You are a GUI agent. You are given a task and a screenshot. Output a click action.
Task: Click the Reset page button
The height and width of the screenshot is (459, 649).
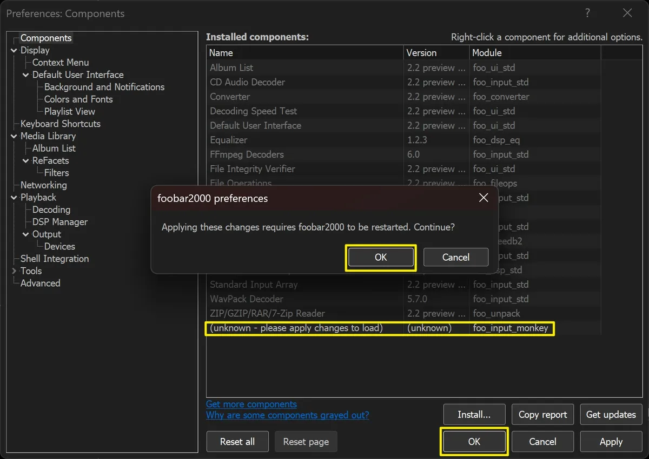306,442
